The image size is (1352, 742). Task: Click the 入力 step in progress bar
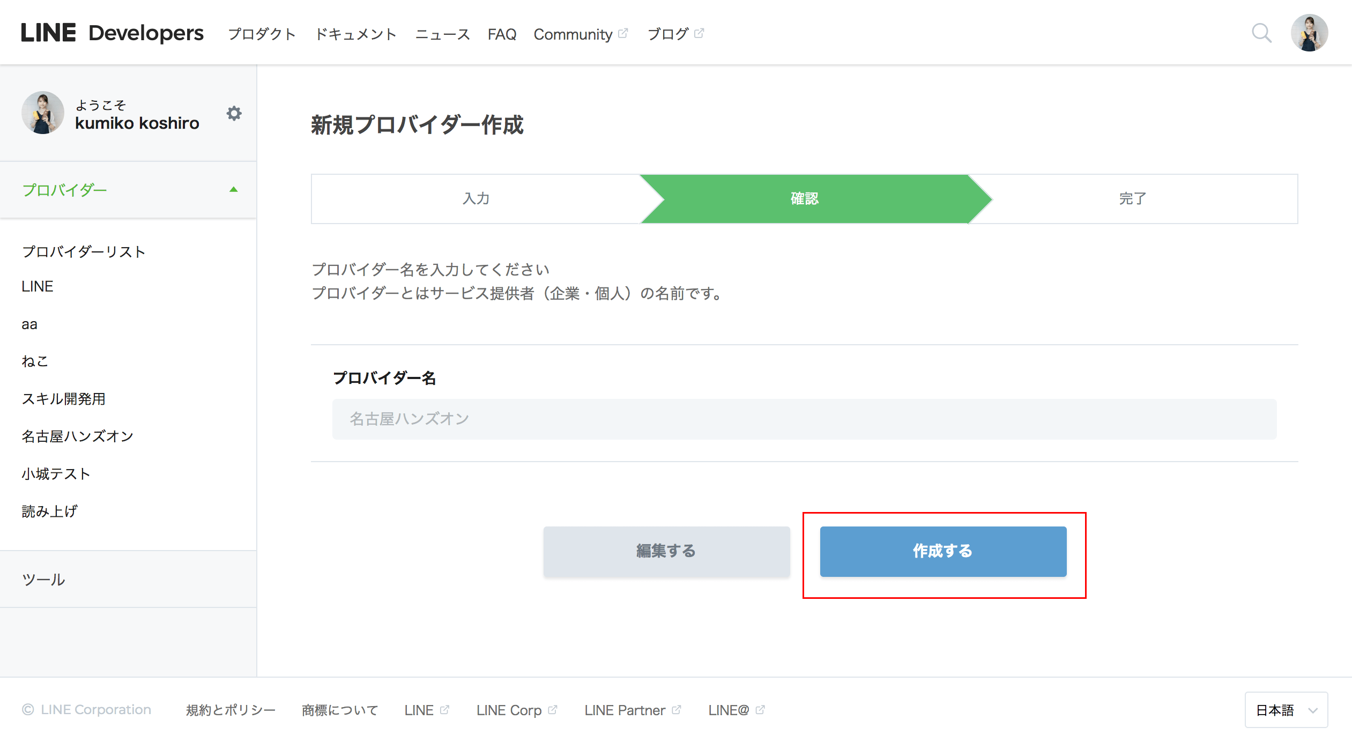[x=476, y=198]
